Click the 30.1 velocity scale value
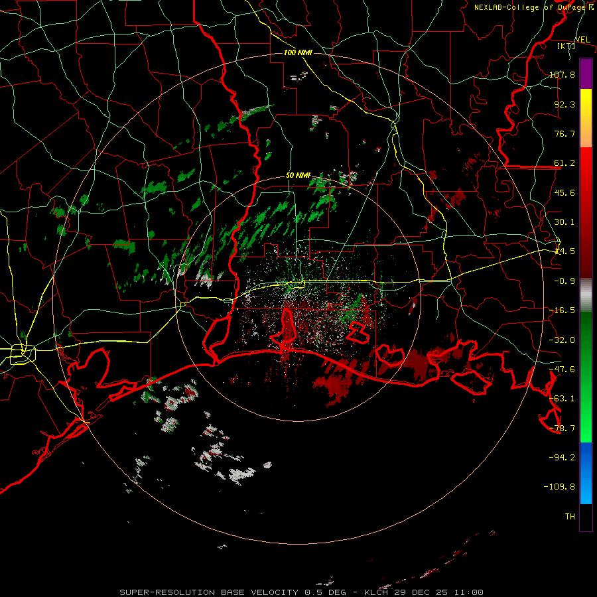 click(564, 222)
